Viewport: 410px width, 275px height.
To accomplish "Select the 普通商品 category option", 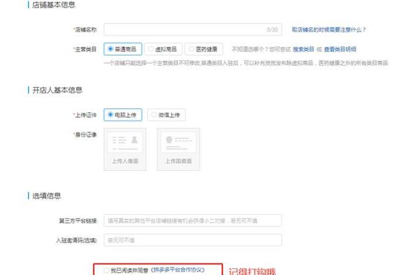I will [122, 49].
